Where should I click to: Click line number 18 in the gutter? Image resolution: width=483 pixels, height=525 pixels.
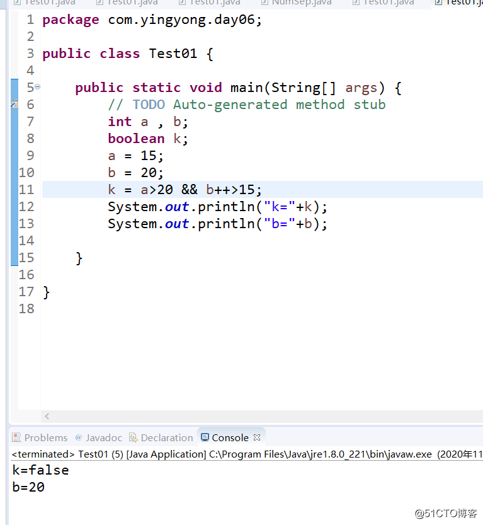[26, 309]
